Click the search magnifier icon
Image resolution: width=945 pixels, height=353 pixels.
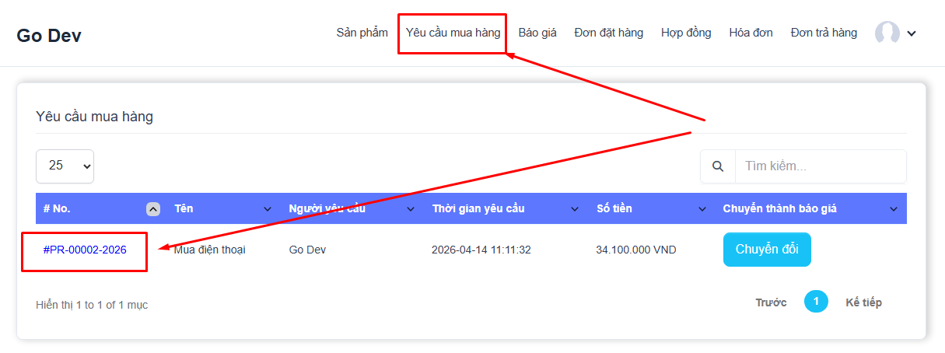click(x=718, y=166)
